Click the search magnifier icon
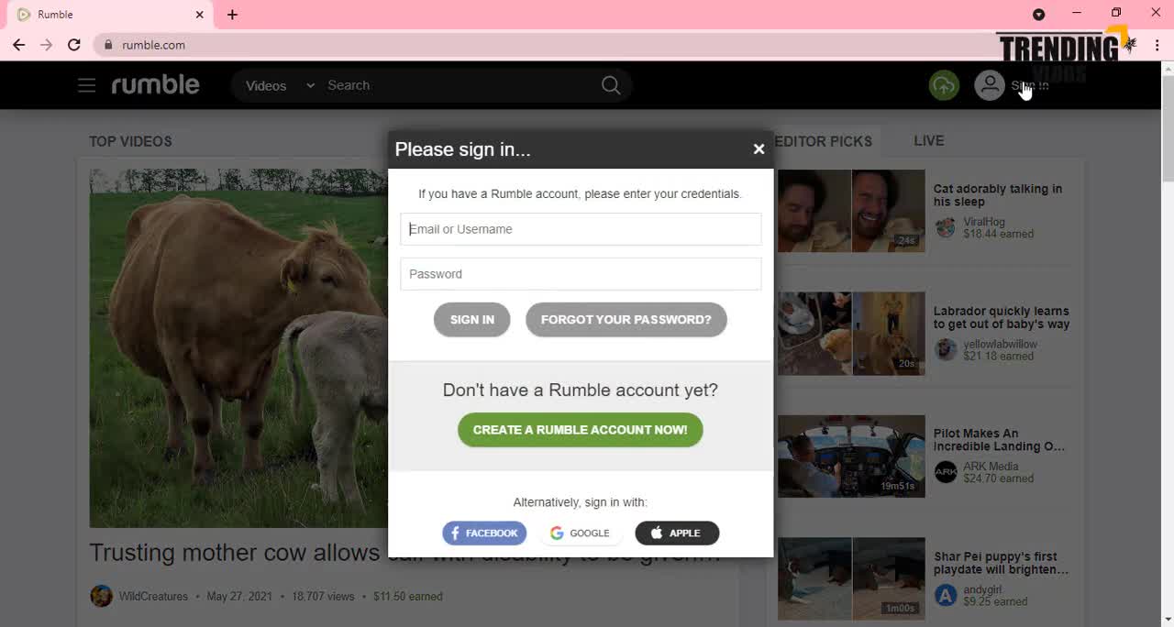The image size is (1174, 627). (611, 85)
